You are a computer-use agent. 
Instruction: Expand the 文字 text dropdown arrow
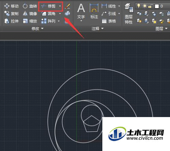pyautogui.click(x=81, y=21)
